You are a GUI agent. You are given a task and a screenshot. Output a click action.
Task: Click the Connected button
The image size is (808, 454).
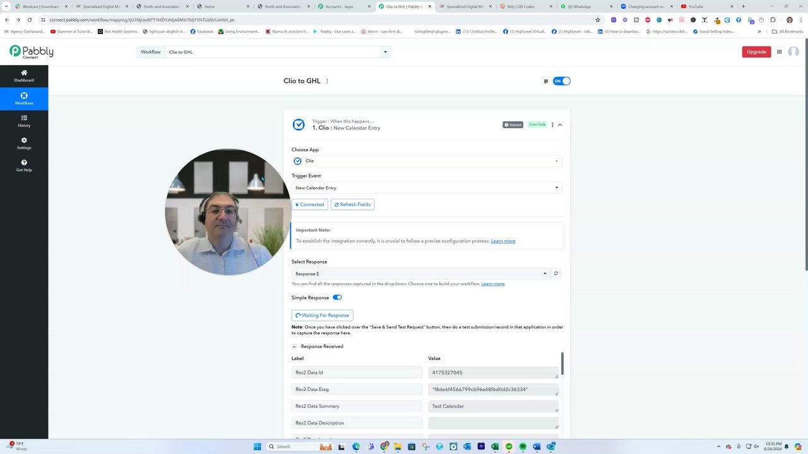(310, 204)
